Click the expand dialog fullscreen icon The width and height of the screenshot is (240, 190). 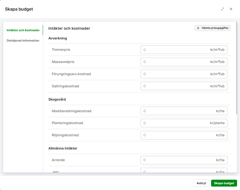[x=222, y=9]
